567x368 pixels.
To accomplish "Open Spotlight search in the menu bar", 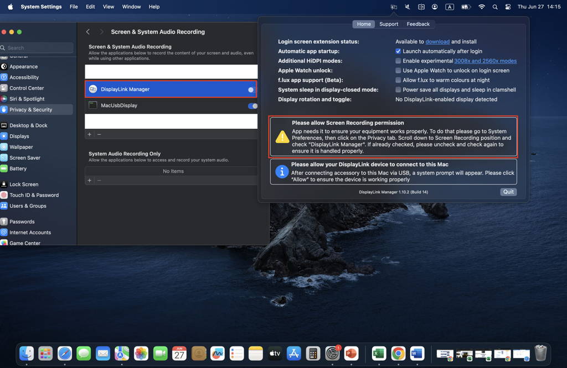I will click(x=495, y=7).
